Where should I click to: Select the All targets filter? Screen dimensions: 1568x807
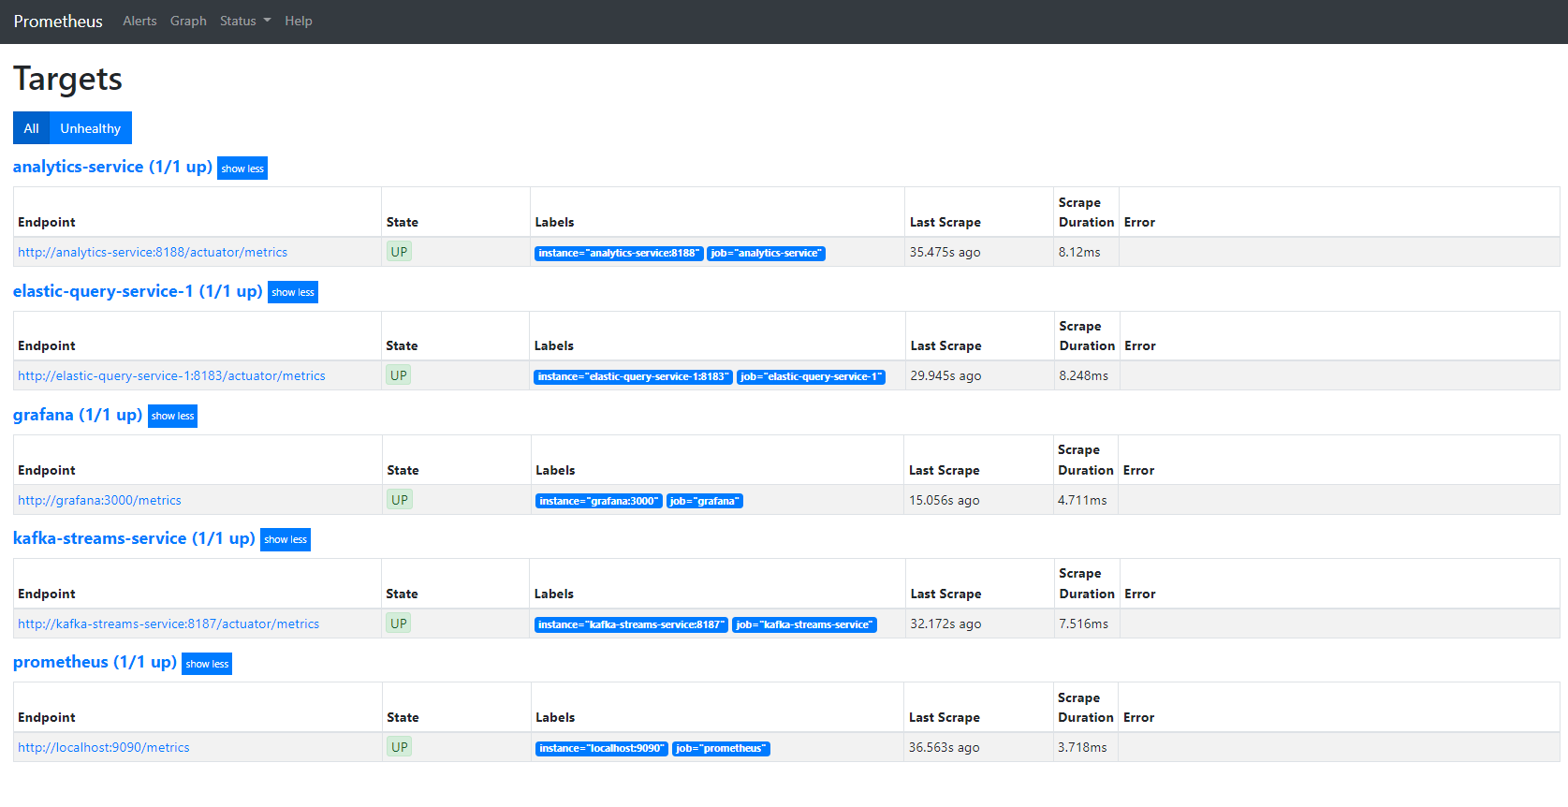click(x=31, y=128)
